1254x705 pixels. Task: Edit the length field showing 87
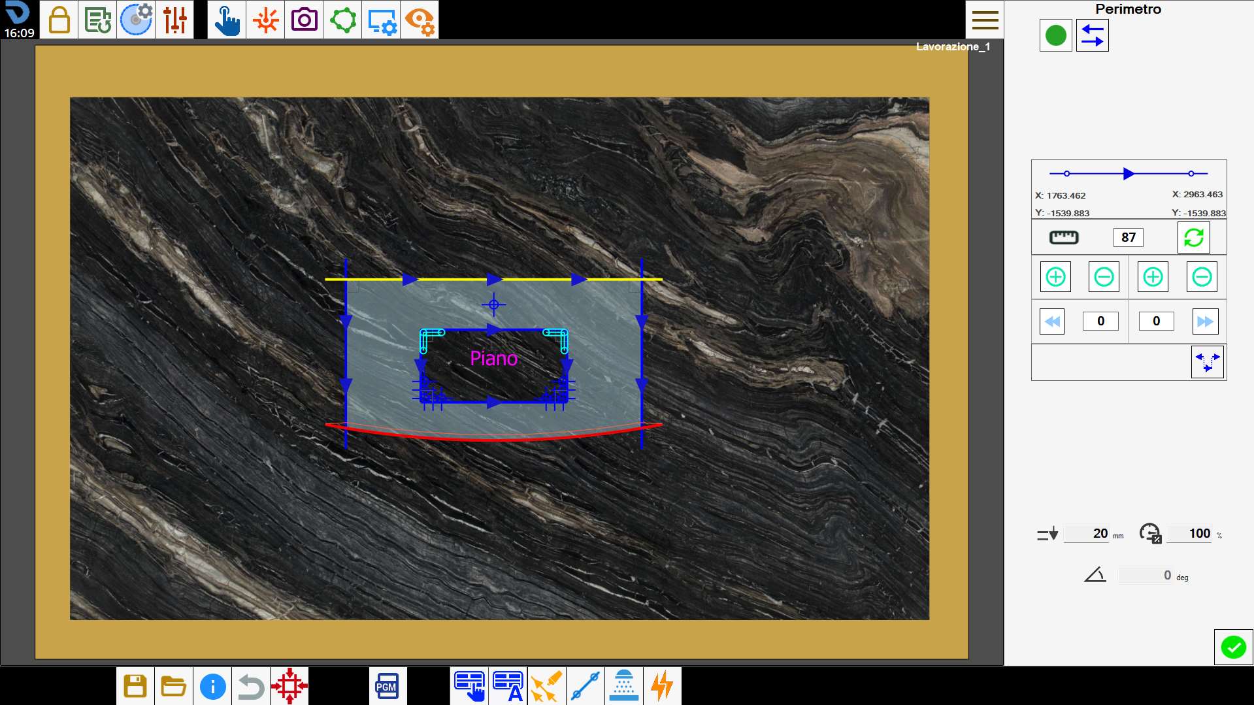(x=1129, y=237)
